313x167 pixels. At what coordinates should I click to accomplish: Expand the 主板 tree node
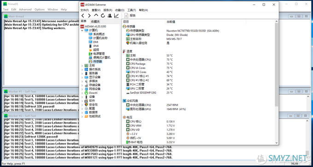pos(82,65)
